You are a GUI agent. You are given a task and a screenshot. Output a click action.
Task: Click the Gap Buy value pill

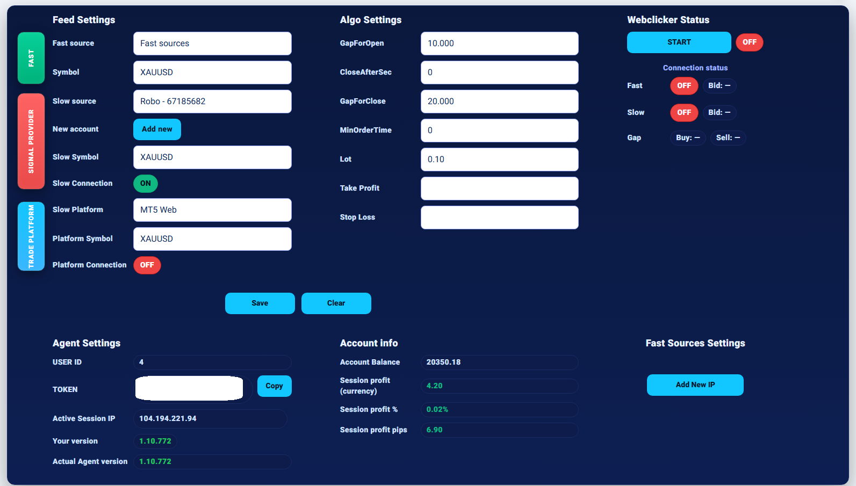[688, 138]
